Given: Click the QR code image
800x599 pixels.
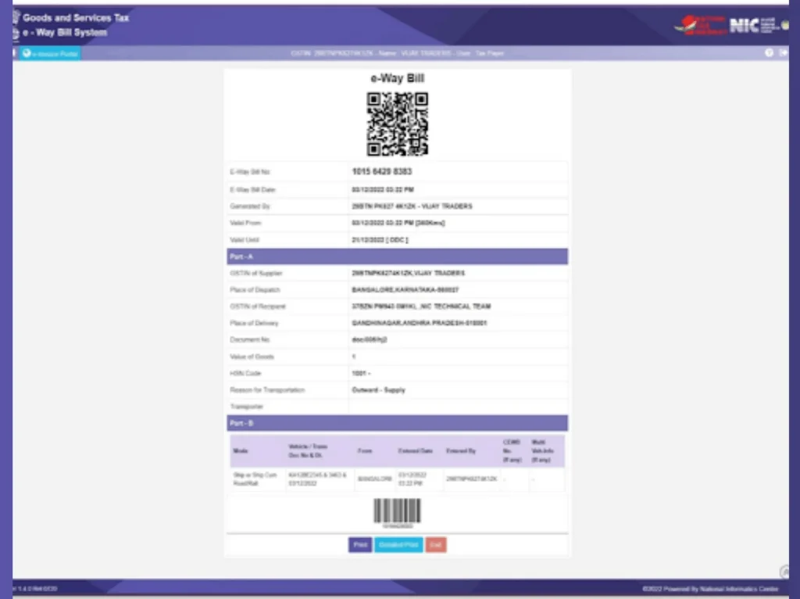Looking at the screenshot, I should pyautogui.click(x=397, y=124).
